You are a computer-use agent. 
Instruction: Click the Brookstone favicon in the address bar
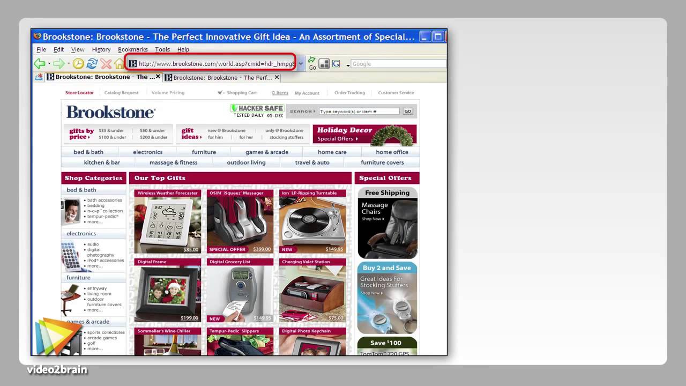(x=133, y=64)
